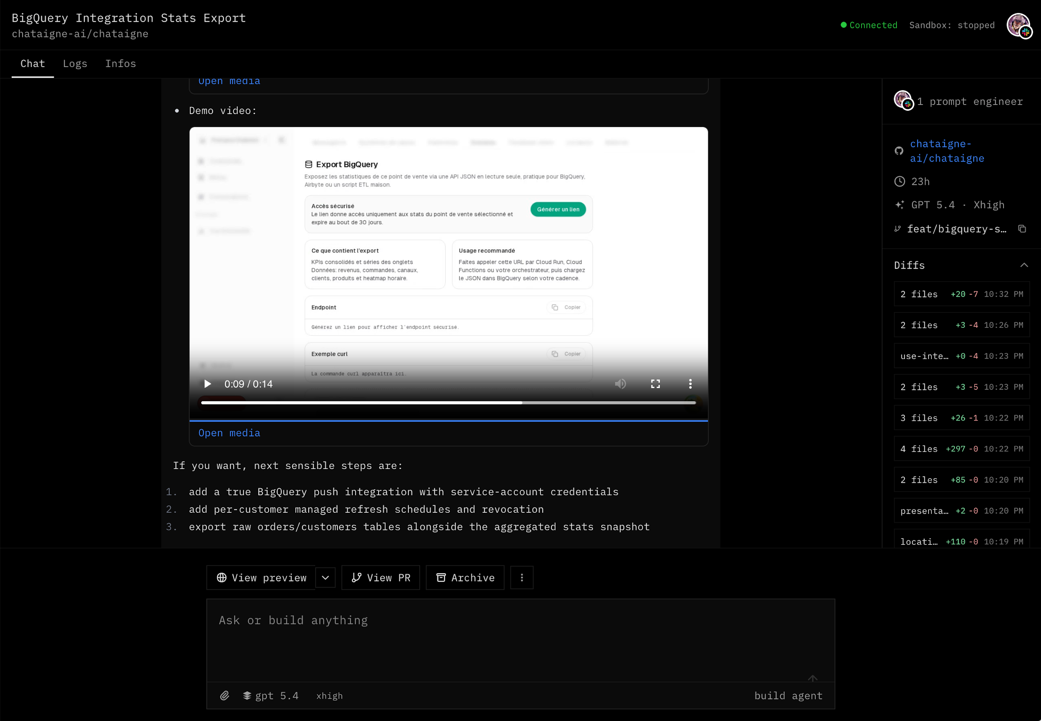Open the chataigne-ai/chataigne repository link
This screenshot has height=721, width=1041.
tap(946, 151)
